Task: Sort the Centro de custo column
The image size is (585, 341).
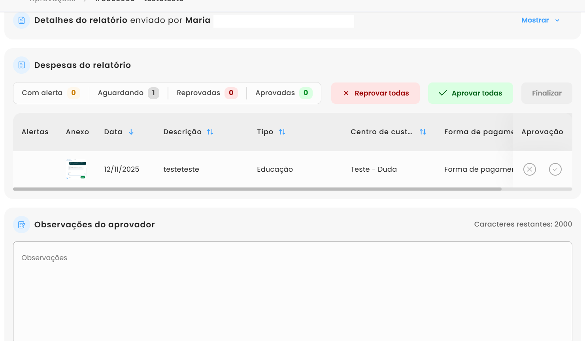Action: tap(423, 132)
